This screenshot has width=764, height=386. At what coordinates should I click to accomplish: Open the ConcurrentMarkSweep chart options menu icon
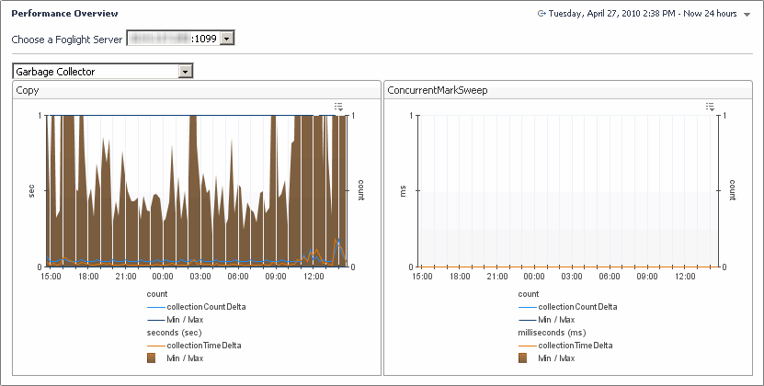pos(710,108)
